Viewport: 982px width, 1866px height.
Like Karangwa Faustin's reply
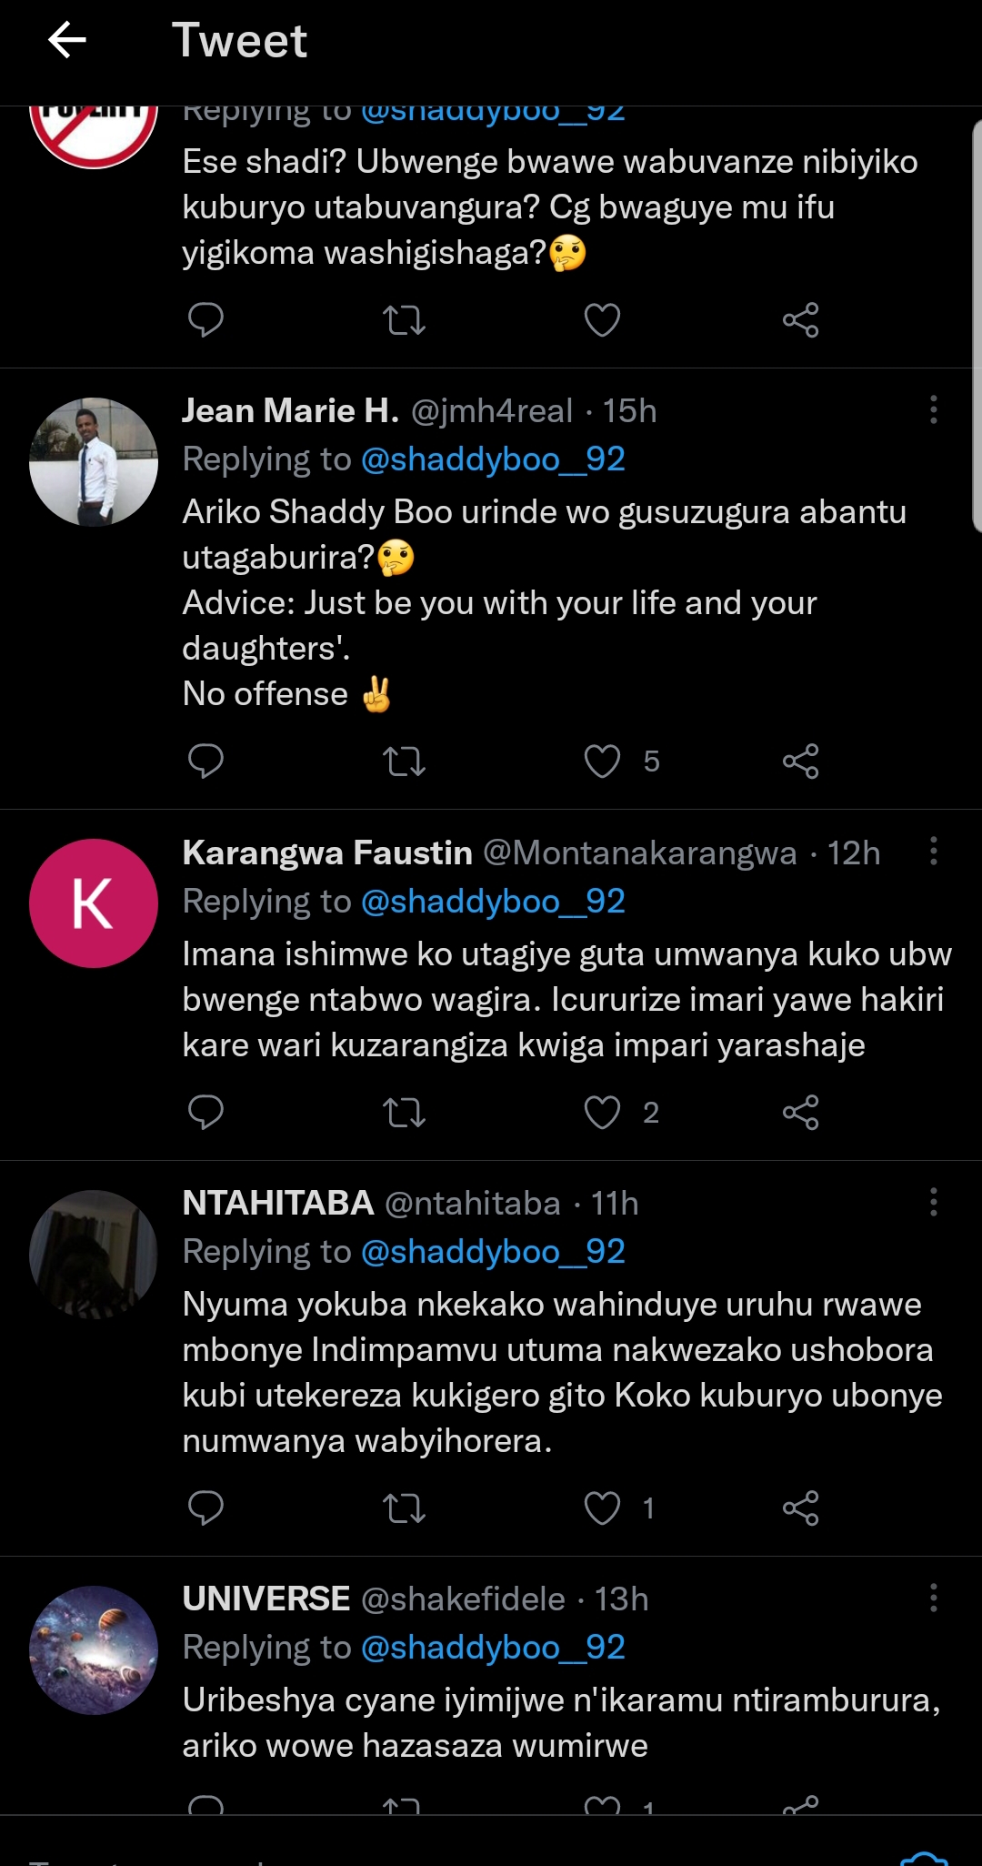[602, 1112]
